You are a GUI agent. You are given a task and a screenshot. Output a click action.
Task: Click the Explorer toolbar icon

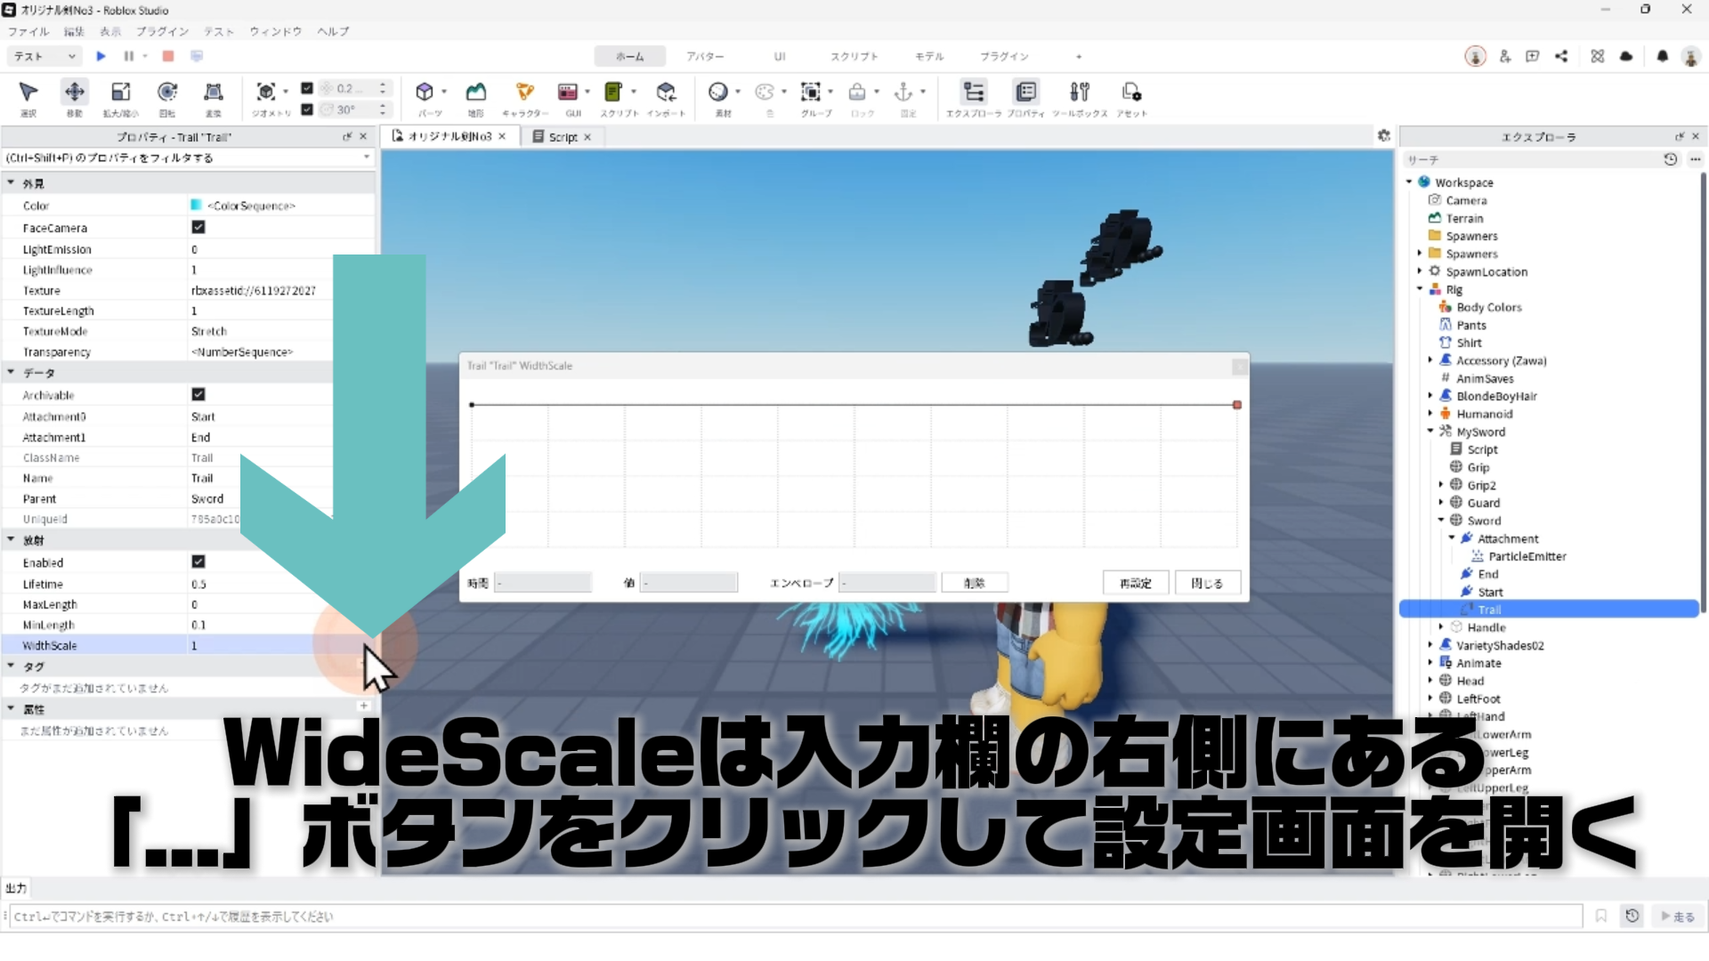(x=974, y=92)
